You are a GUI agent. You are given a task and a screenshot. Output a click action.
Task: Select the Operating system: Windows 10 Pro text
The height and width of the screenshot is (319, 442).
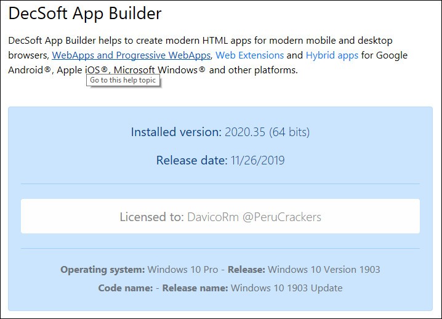[139, 269]
